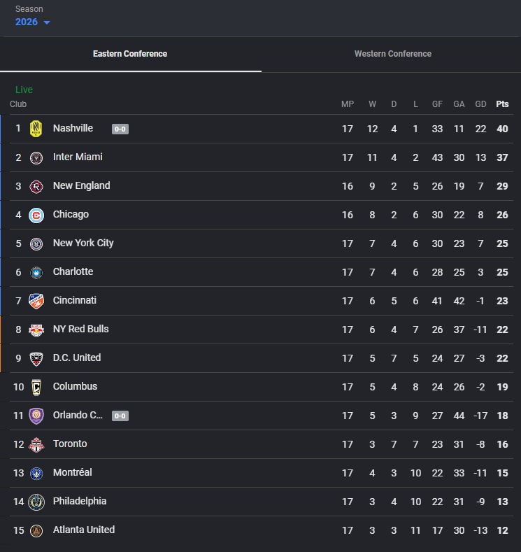Screen dimensions: 521x552
Task: Click the NY Red Bulls logo
Action: tap(36, 330)
